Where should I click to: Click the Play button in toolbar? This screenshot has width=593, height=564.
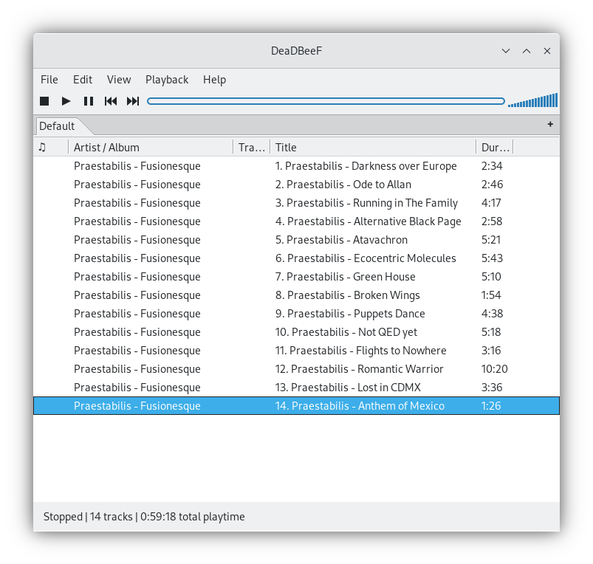[x=66, y=101]
